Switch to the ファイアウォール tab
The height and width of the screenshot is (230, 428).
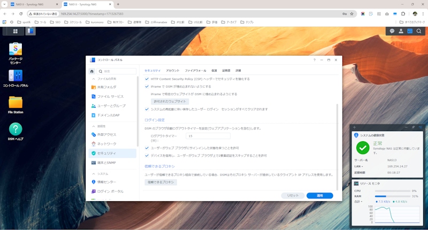click(195, 71)
